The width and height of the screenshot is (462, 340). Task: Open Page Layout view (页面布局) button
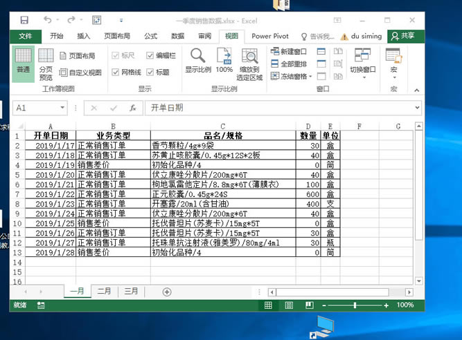[x=78, y=55]
